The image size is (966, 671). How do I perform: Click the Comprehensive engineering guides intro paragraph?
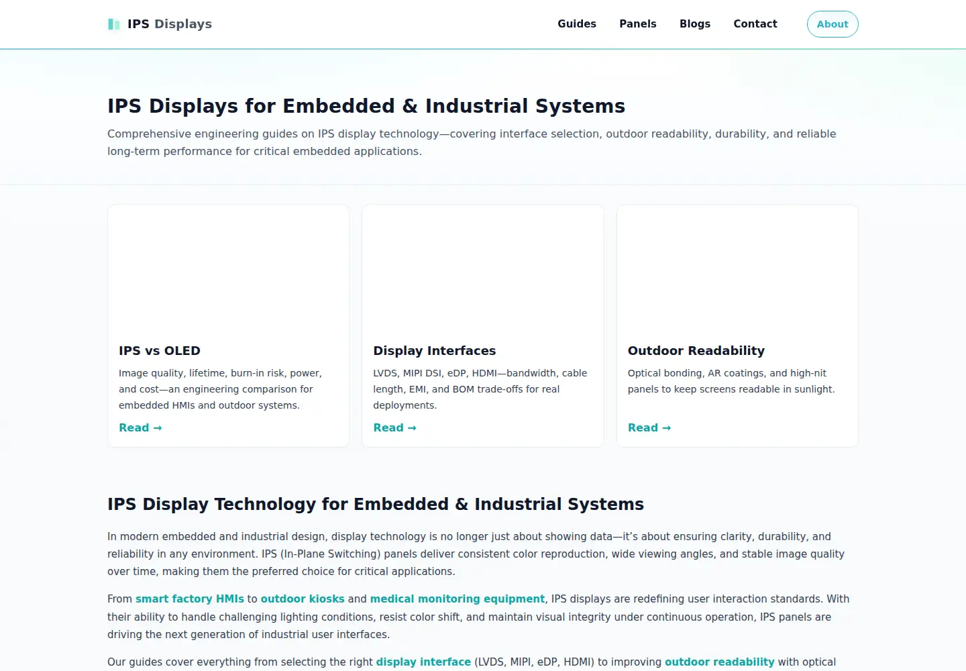click(x=472, y=143)
